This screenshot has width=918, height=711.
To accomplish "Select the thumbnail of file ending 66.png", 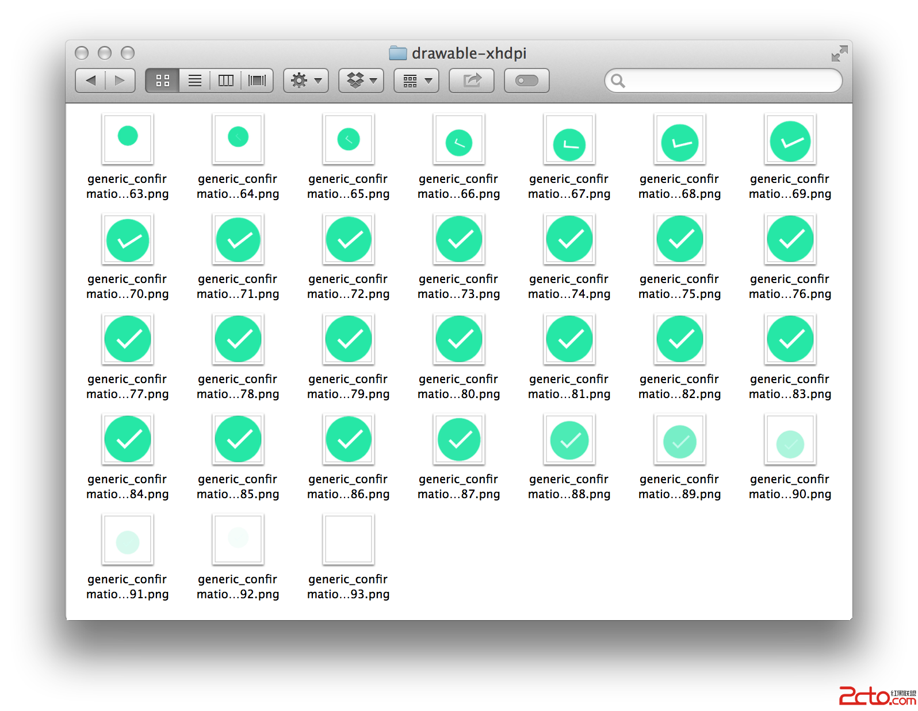I will tap(459, 139).
